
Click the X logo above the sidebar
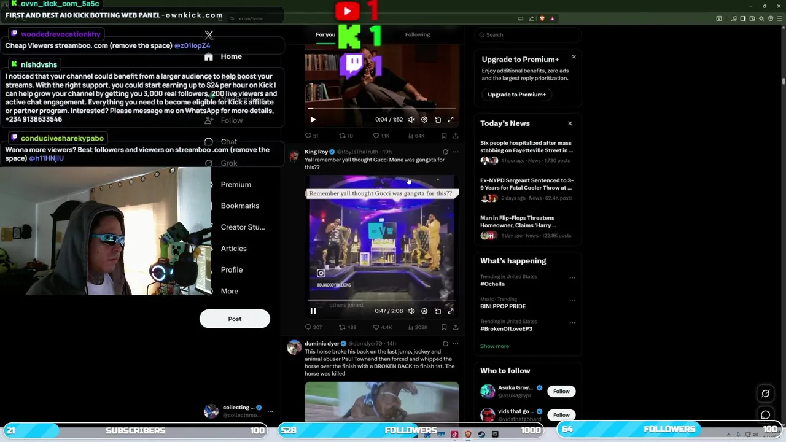tap(209, 35)
